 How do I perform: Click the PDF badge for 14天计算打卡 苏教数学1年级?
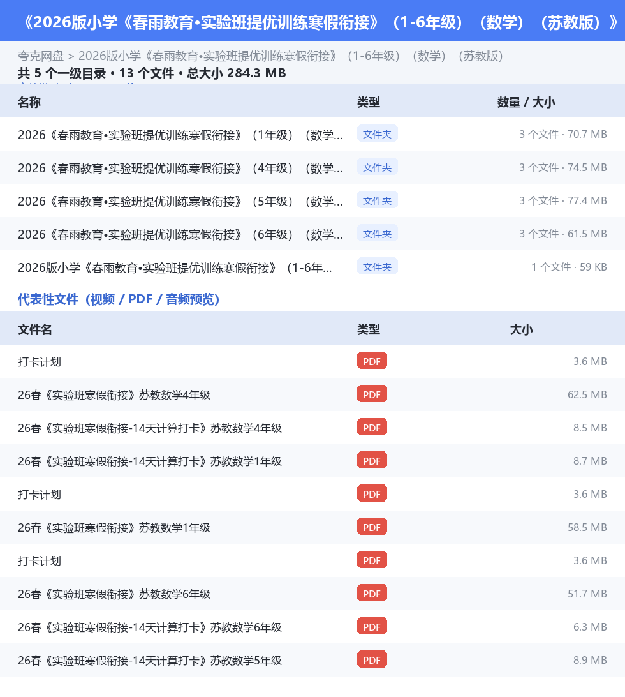tap(372, 461)
